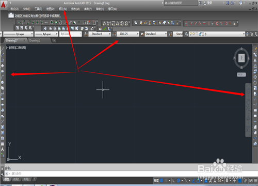Apply the Concentric geometric constraint icon
This screenshot has height=186, width=258.
(x=217, y=23)
